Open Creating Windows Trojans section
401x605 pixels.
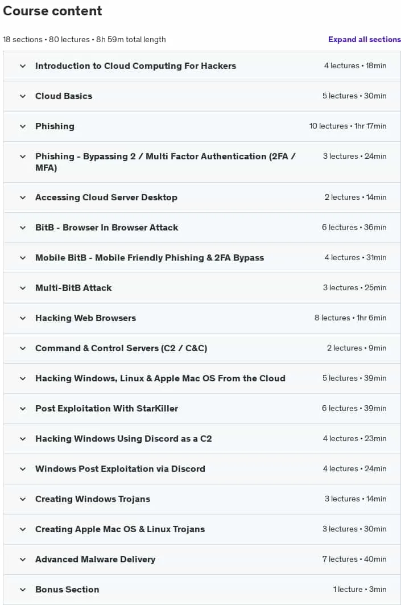point(202,499)
